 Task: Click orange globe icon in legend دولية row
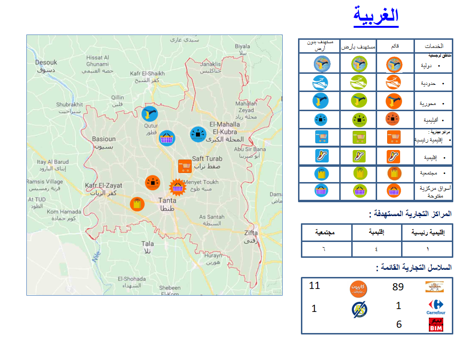pyautogui.click(x=394, y=65)
